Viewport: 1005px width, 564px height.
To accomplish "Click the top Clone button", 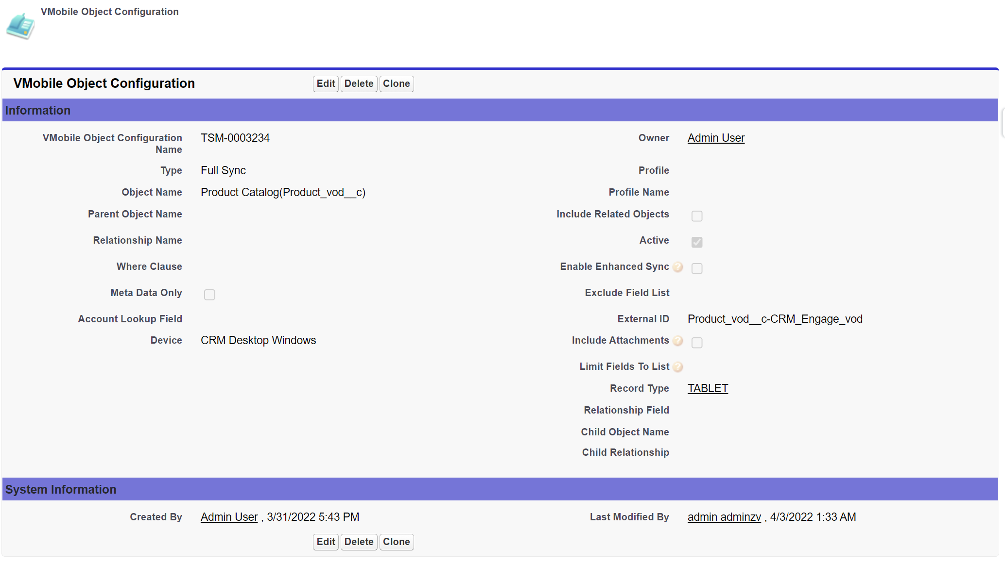I will tap(396, 83).
